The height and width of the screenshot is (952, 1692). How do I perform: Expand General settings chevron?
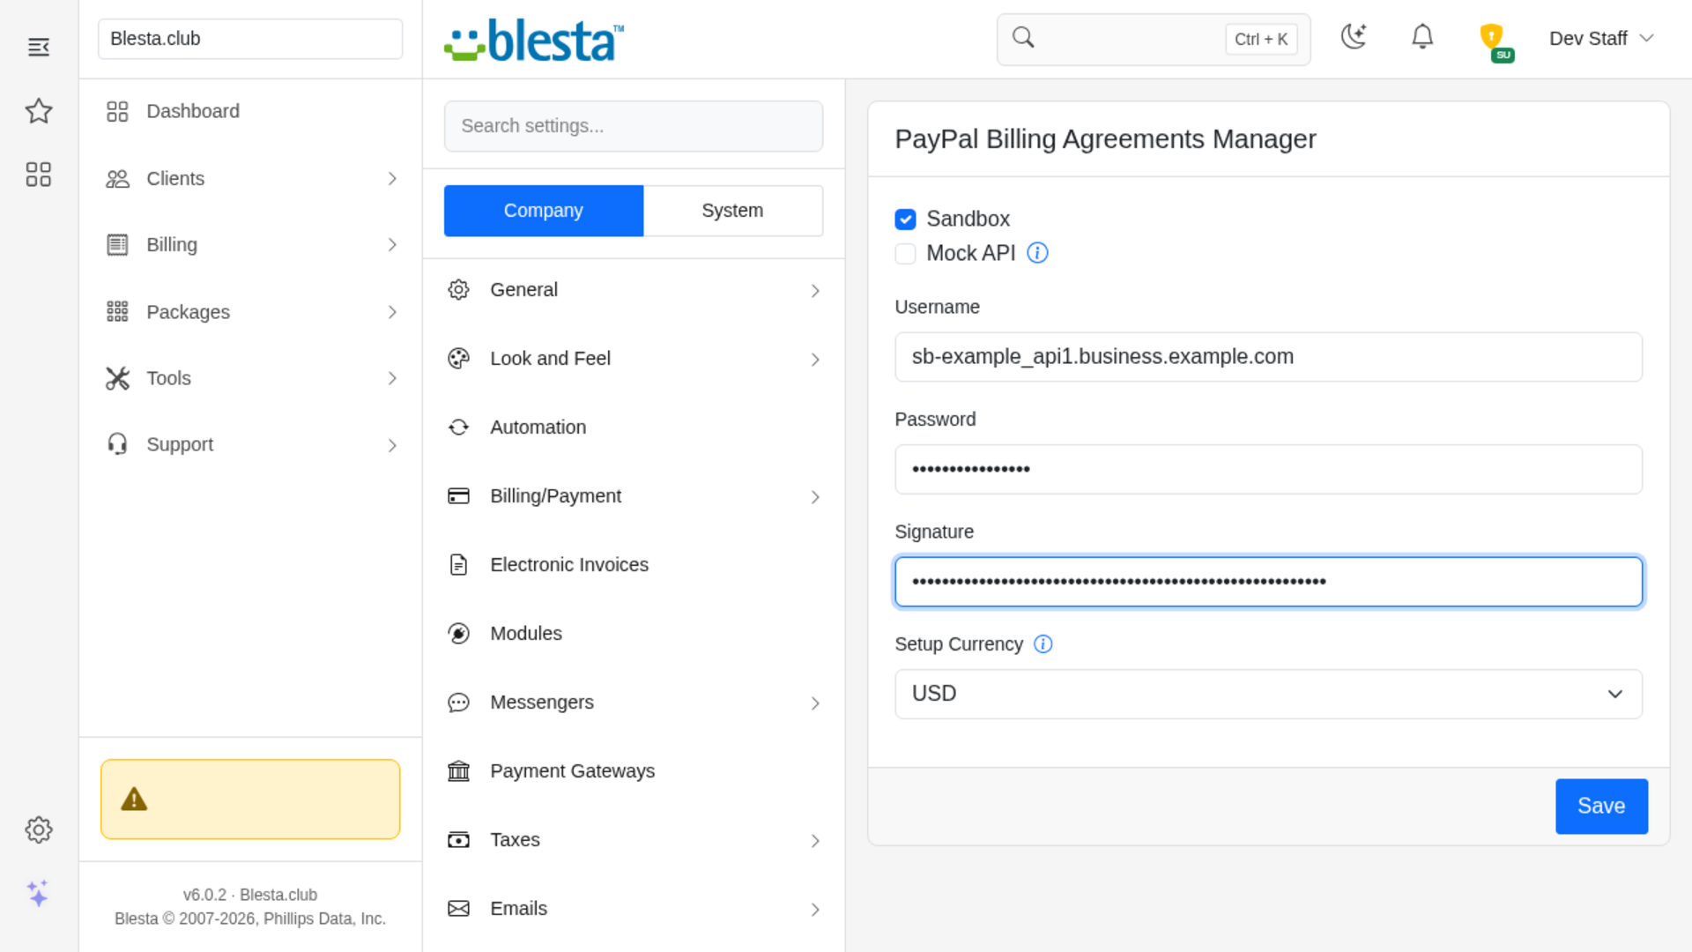tap(816, 291)
